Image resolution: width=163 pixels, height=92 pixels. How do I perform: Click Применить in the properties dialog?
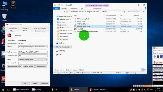[45, 84]
